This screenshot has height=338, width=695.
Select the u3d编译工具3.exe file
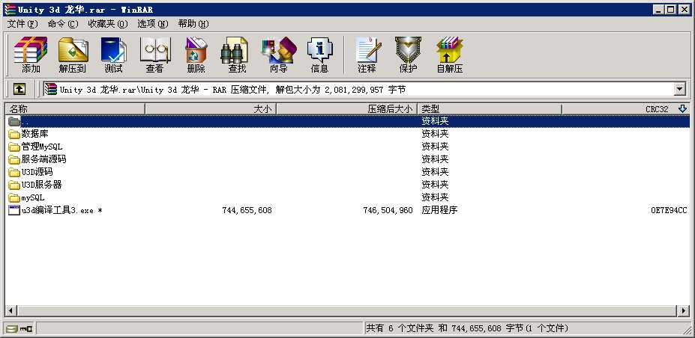pos(55,210)
